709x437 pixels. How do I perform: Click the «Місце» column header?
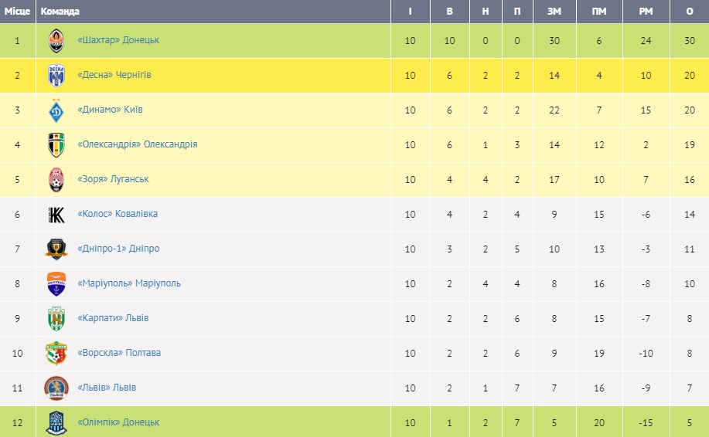click(x=17, y=12)
